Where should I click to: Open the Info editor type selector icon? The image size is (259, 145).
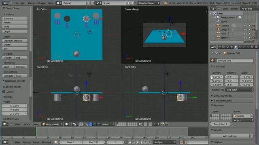pyautogui.click(x=5, y=3)
